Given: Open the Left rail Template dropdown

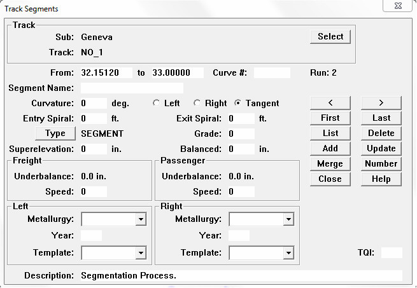Looking at the screenshot, I should tap(141, 253).
